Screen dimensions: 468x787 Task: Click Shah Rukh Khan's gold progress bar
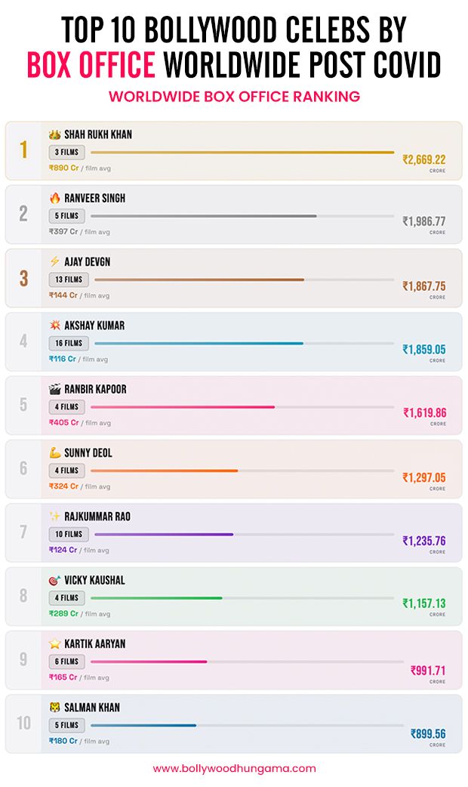pos(242,153)
